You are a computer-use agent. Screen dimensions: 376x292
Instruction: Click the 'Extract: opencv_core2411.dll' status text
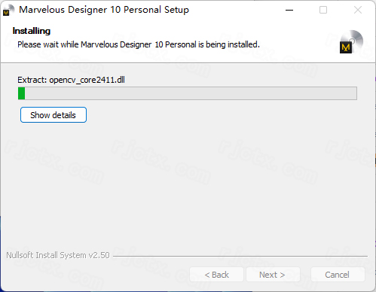tap(71, 80)
